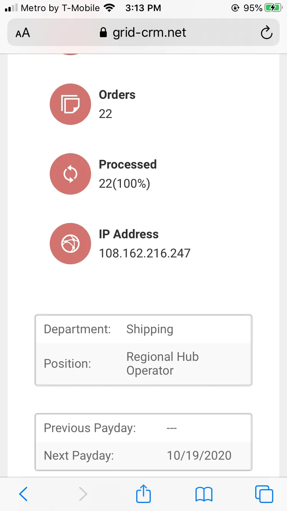Tap the Processed 22(100%) value
This screenshot has height=511, width=287.
(x=124, y=184)
